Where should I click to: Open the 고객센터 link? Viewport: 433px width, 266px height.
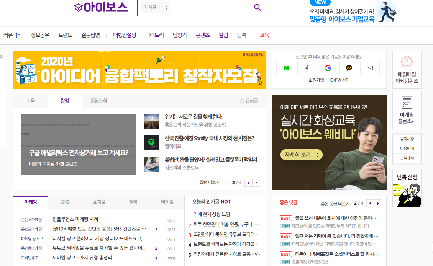407,158
